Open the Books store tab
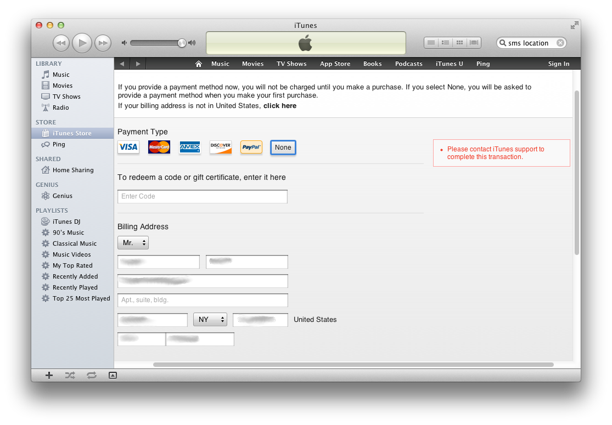Screen dimensions: 612x425 (372, 64)
